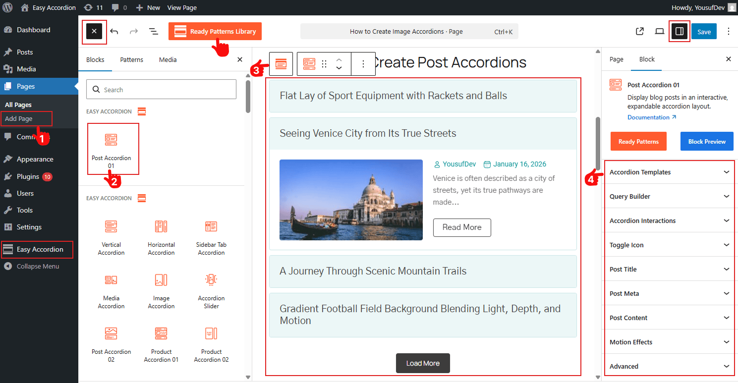Insert the Media Accordion block
The width and height of the screenshot is (738, 383).
[x=112, y=292]
